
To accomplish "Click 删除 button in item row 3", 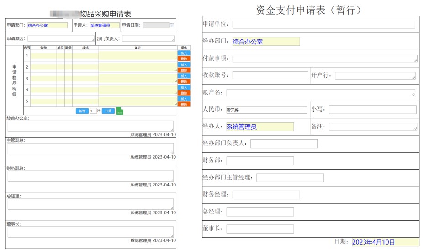I will tap(184, 81).
